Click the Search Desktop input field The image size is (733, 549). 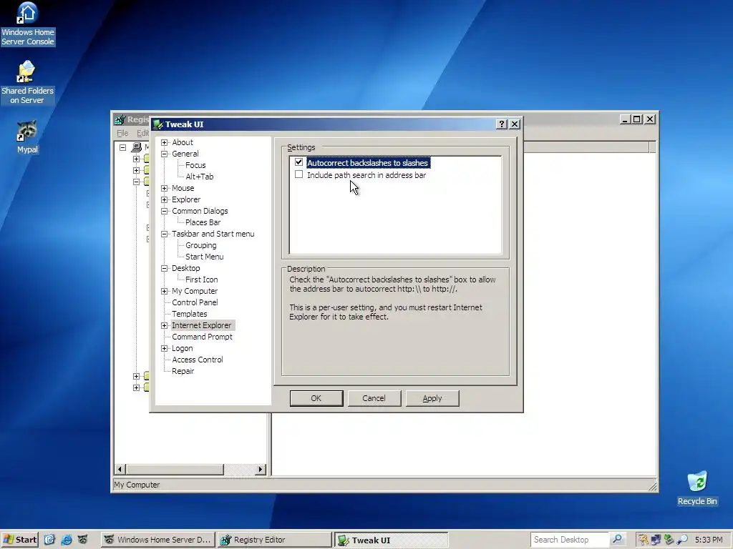pos(570,540)
